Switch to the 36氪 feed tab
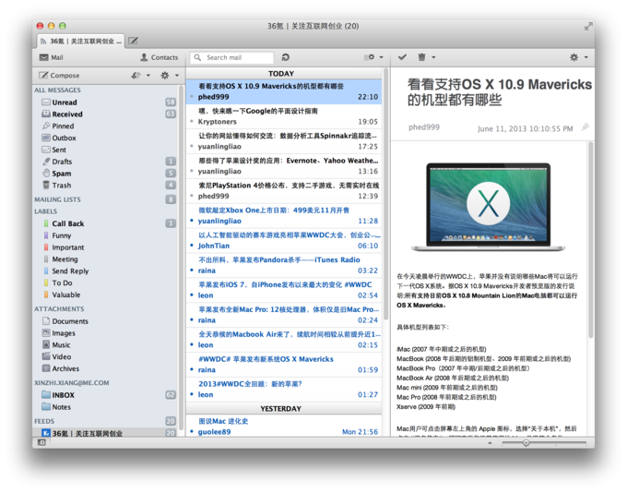The height and width of the screenshot is (493, 627). point(81,41)
